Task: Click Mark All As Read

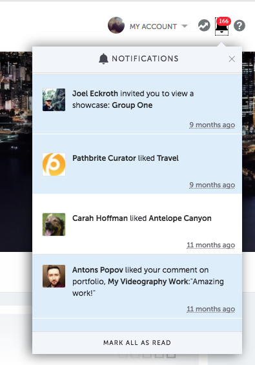Action: [138, 342]
